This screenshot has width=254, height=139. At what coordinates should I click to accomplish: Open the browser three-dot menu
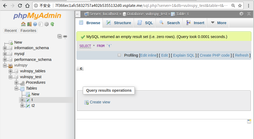248,6
